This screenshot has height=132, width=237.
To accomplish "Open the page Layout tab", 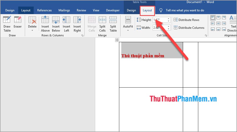I will [26, 10].
